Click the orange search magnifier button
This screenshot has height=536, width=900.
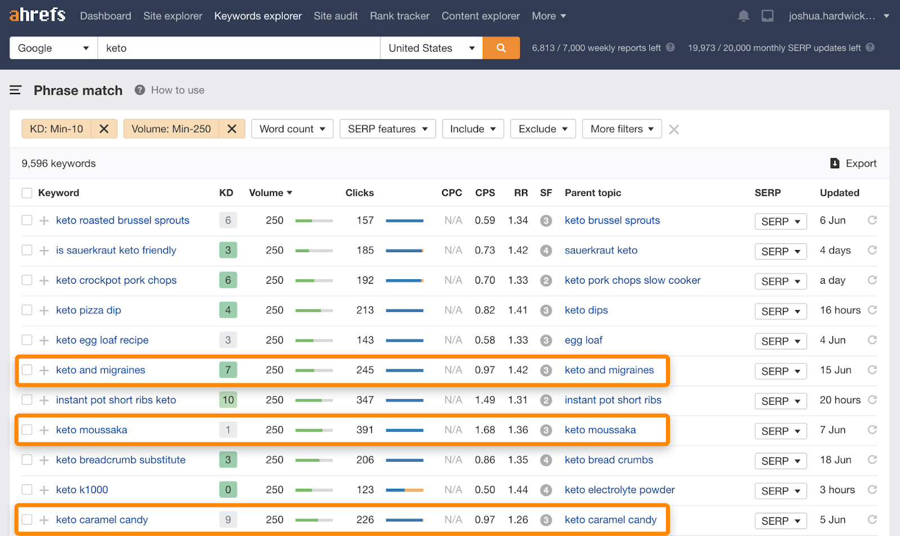(x=501, y=48)
